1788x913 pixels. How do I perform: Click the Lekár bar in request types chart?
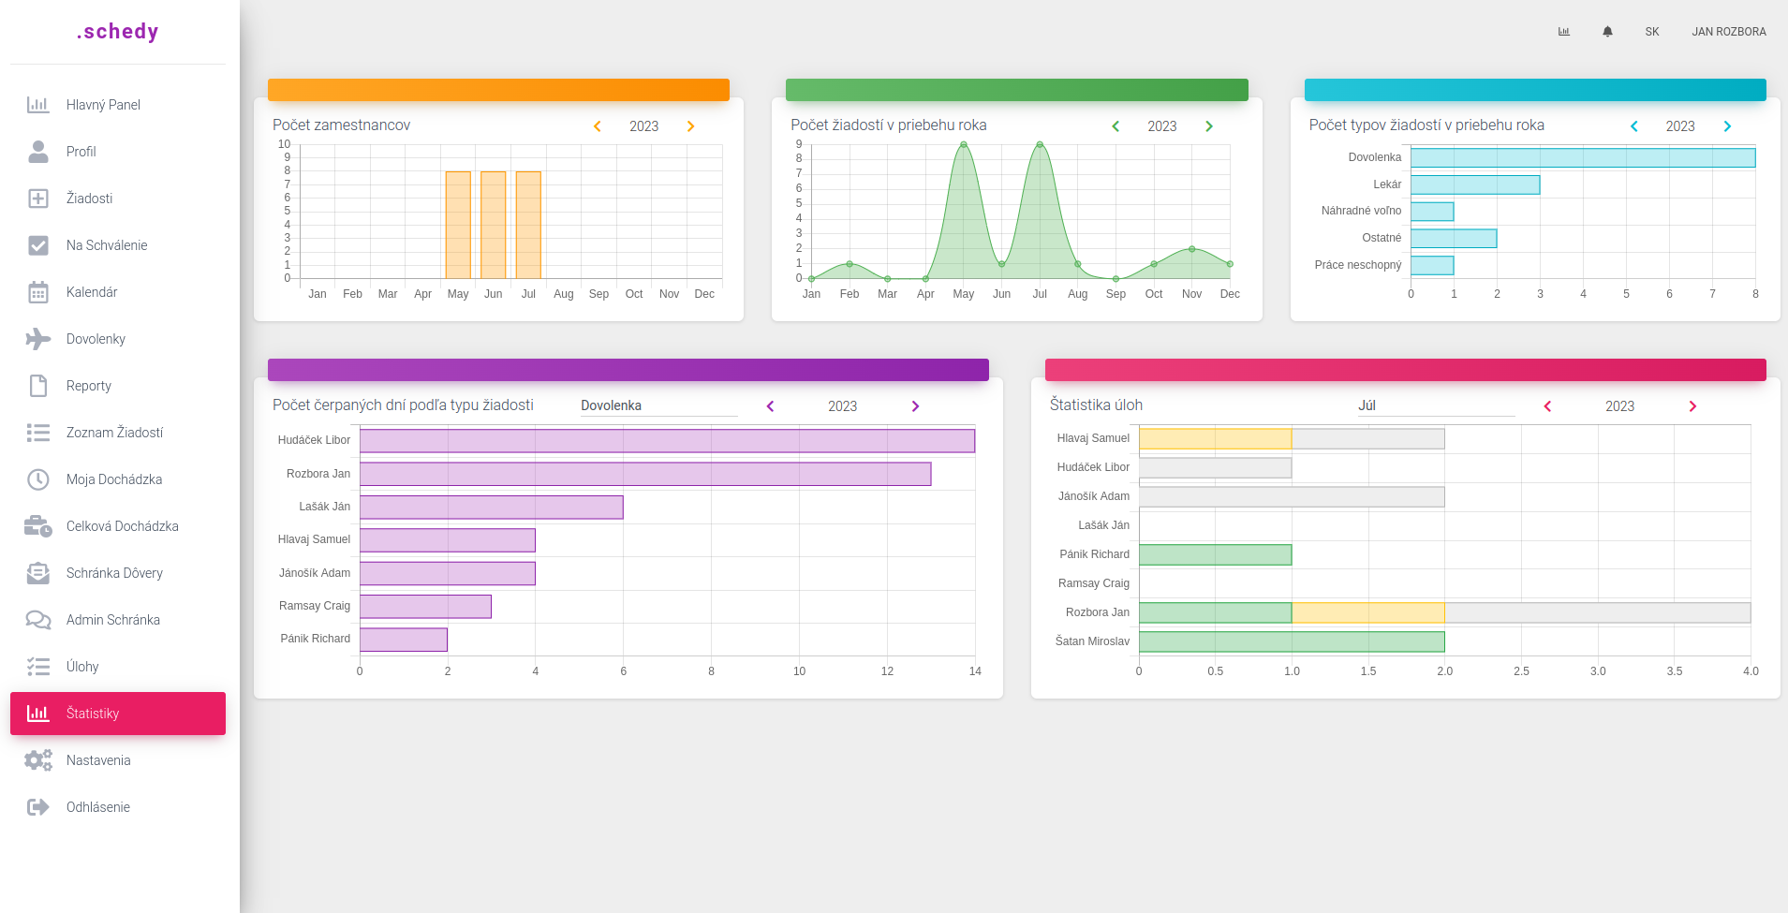pyautogui.click(x=1475, y=184)
